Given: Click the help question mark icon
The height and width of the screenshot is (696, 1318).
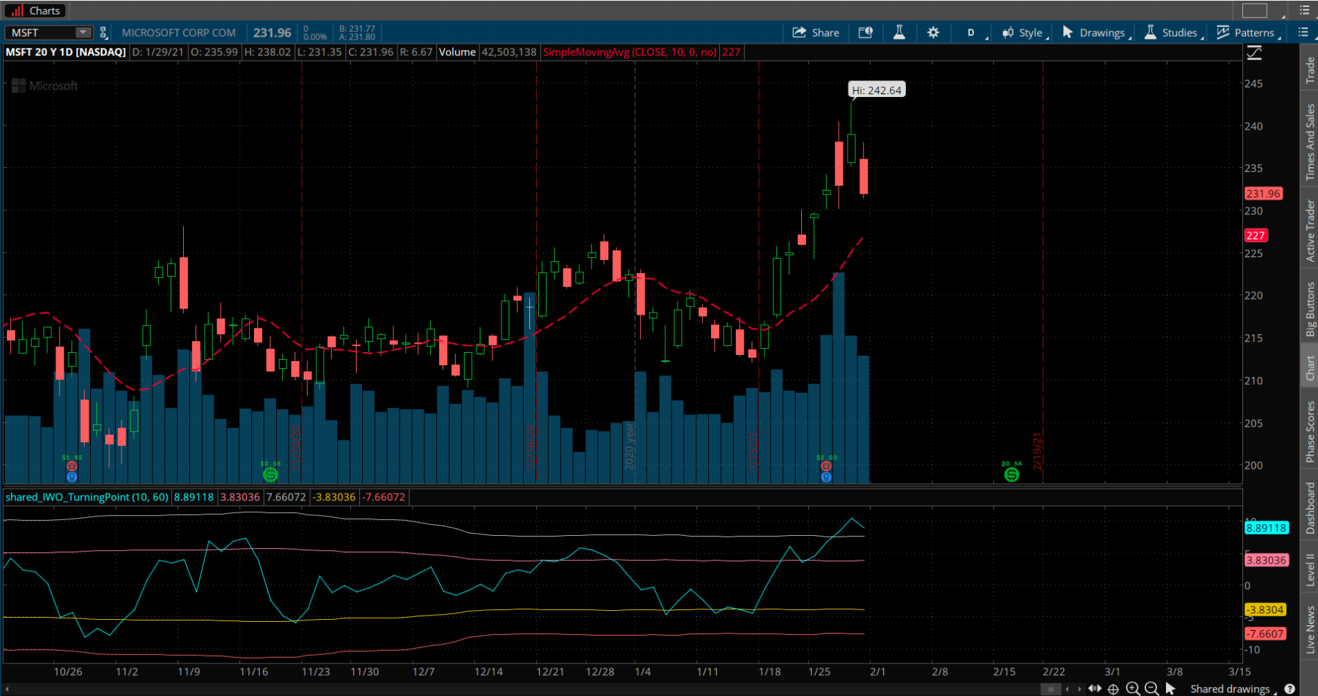Looking at the screenshot, I should (1290, 688).
